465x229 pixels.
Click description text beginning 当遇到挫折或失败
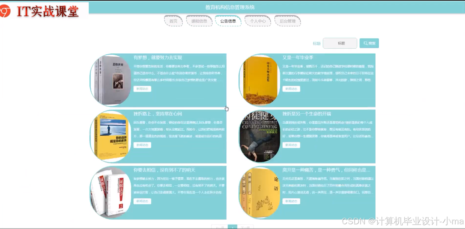tap(328, 129)
